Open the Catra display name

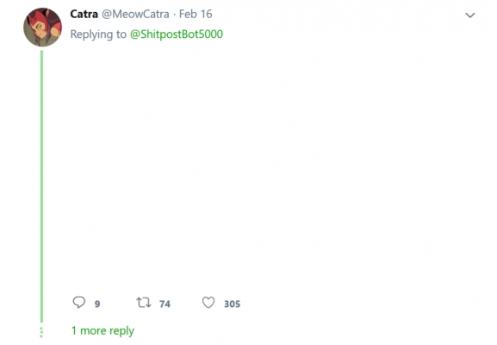(84, 14)
